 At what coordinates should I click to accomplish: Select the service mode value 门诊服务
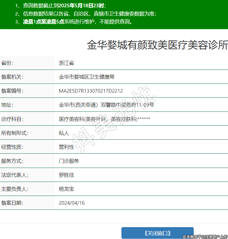pos(69,161)
